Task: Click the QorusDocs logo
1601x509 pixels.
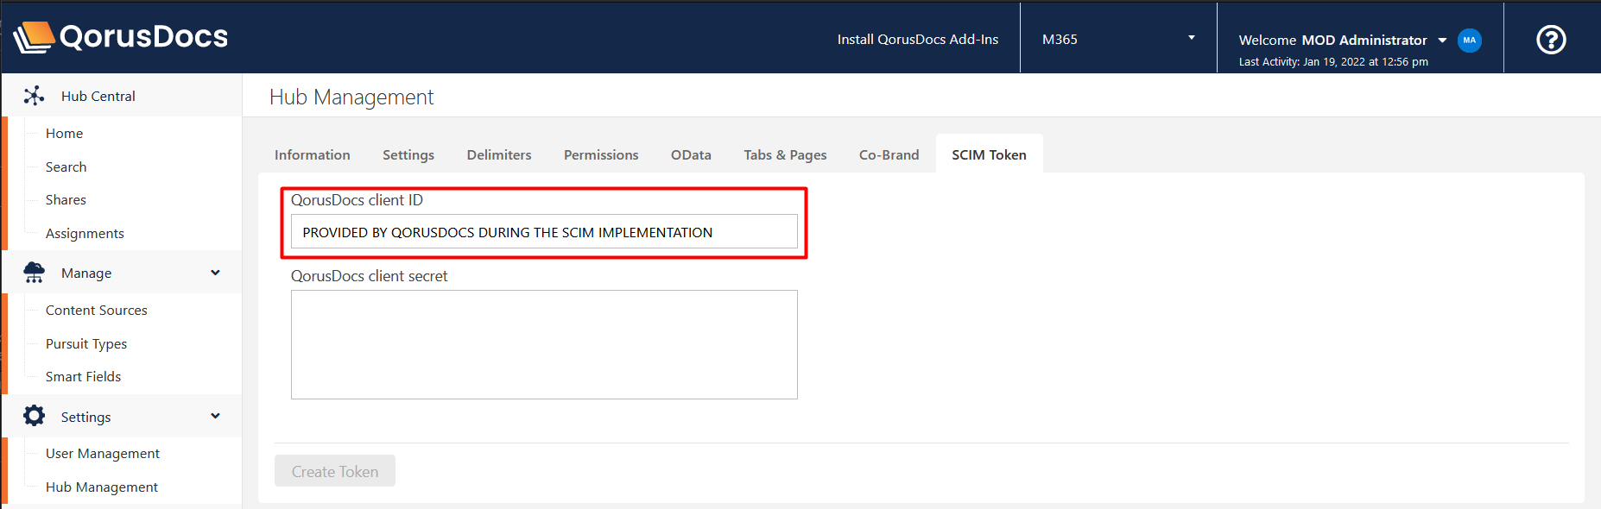Action: point(121,37)
